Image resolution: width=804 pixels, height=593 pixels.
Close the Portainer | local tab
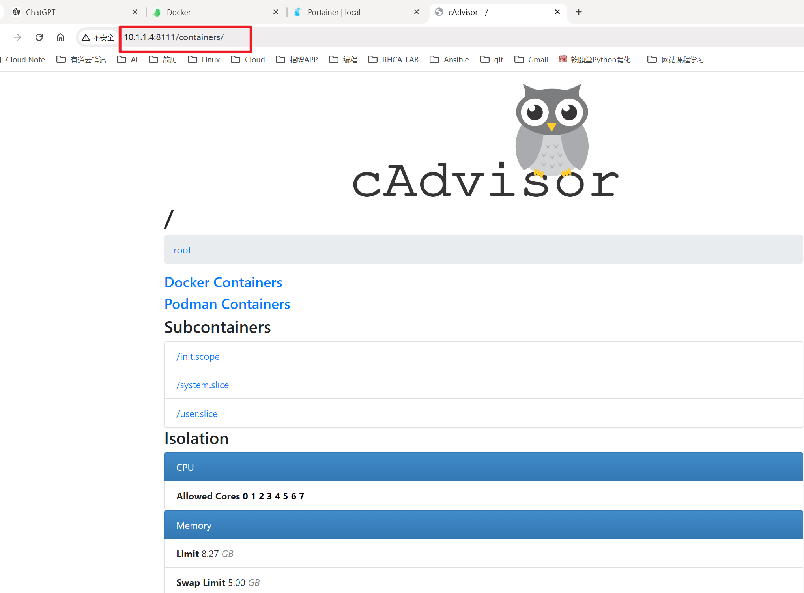(417, 12)
